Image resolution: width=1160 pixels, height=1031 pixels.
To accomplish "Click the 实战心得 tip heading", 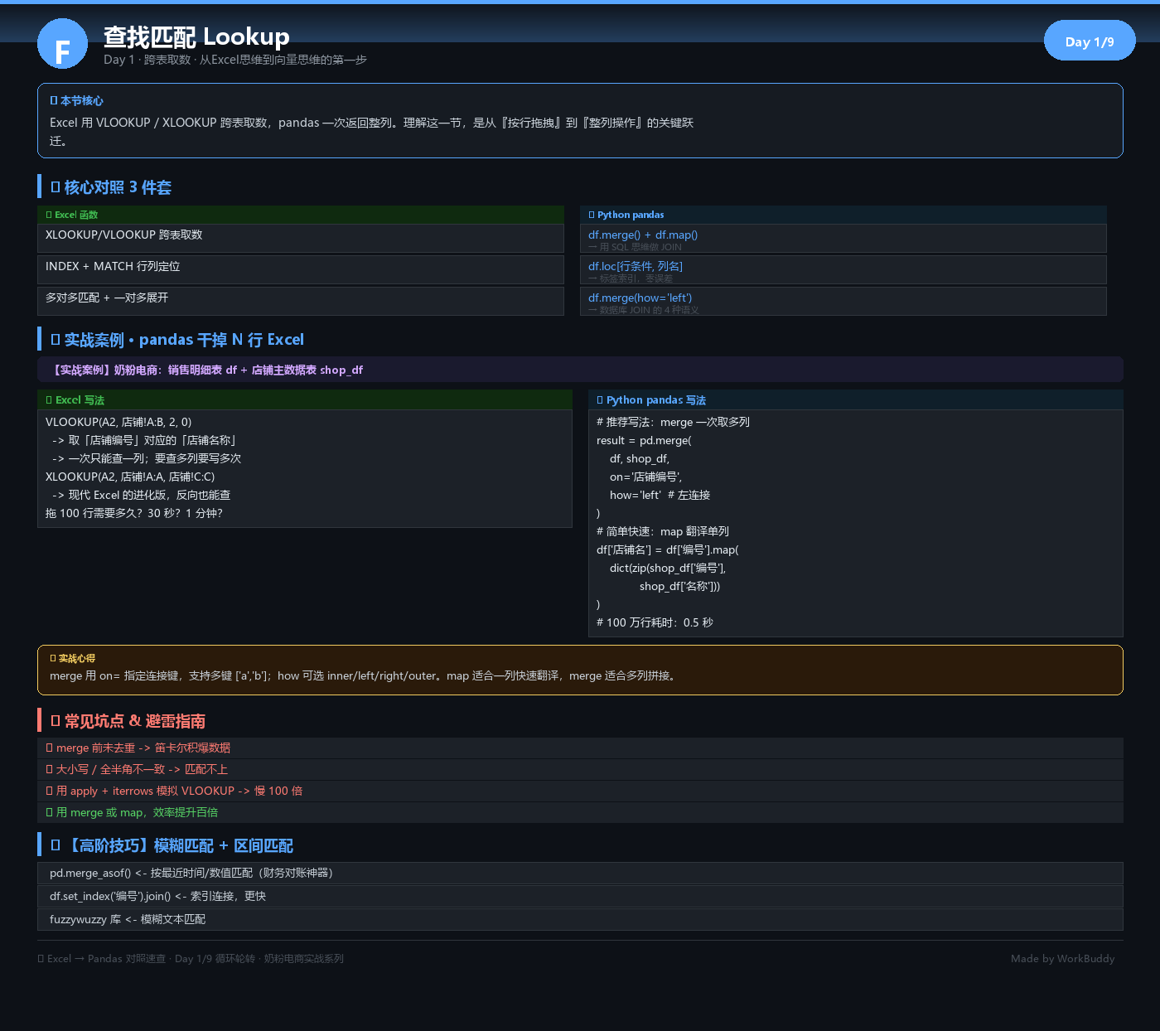I will [73, 658].
